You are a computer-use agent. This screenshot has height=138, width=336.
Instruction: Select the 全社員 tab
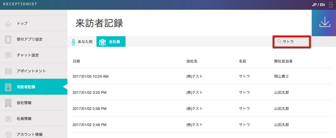coord(111,42)
